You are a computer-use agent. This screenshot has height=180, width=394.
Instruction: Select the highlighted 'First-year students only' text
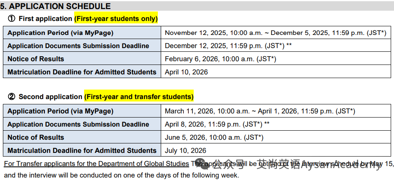pyautogui.click(x=116, y=19)
